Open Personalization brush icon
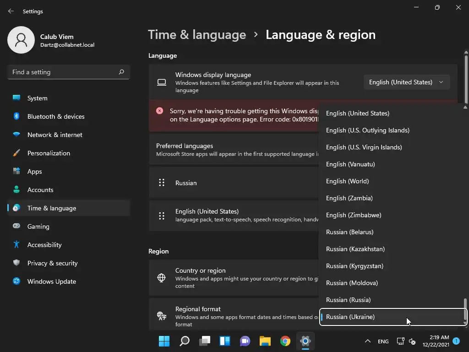The width and height of the screenshot is (469, 352). [x=16, y=153]
